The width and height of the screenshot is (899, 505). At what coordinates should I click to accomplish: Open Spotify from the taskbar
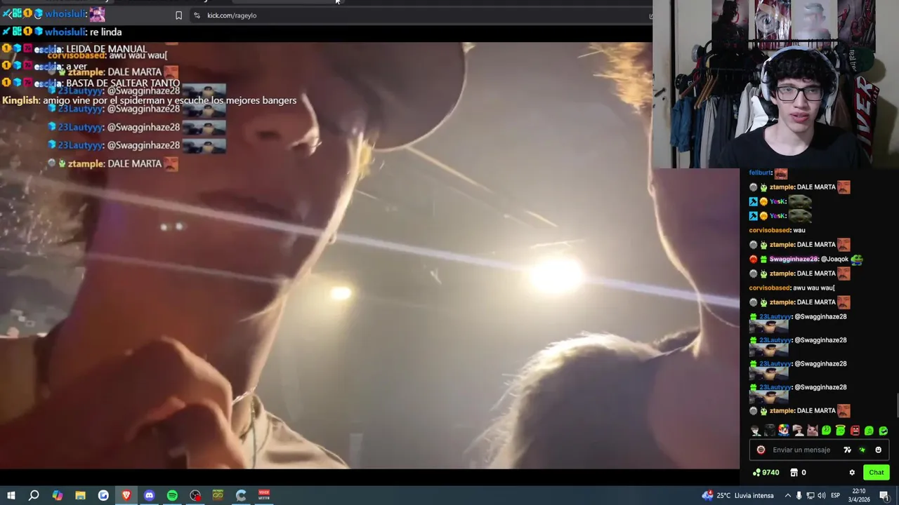coord(172,495)
